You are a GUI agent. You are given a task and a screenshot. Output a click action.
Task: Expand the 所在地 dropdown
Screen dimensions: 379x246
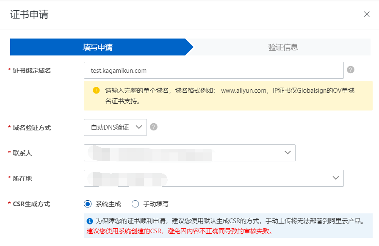[x=213, y=178]
